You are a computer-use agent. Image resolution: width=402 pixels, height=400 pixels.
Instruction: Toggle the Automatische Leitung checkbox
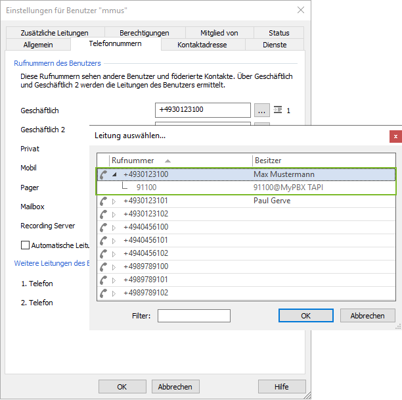(26, 245)
